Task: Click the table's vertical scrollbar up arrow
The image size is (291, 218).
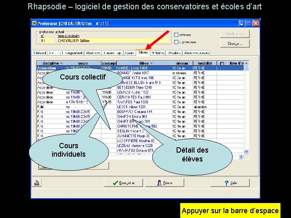Action: tap(246, 63)
